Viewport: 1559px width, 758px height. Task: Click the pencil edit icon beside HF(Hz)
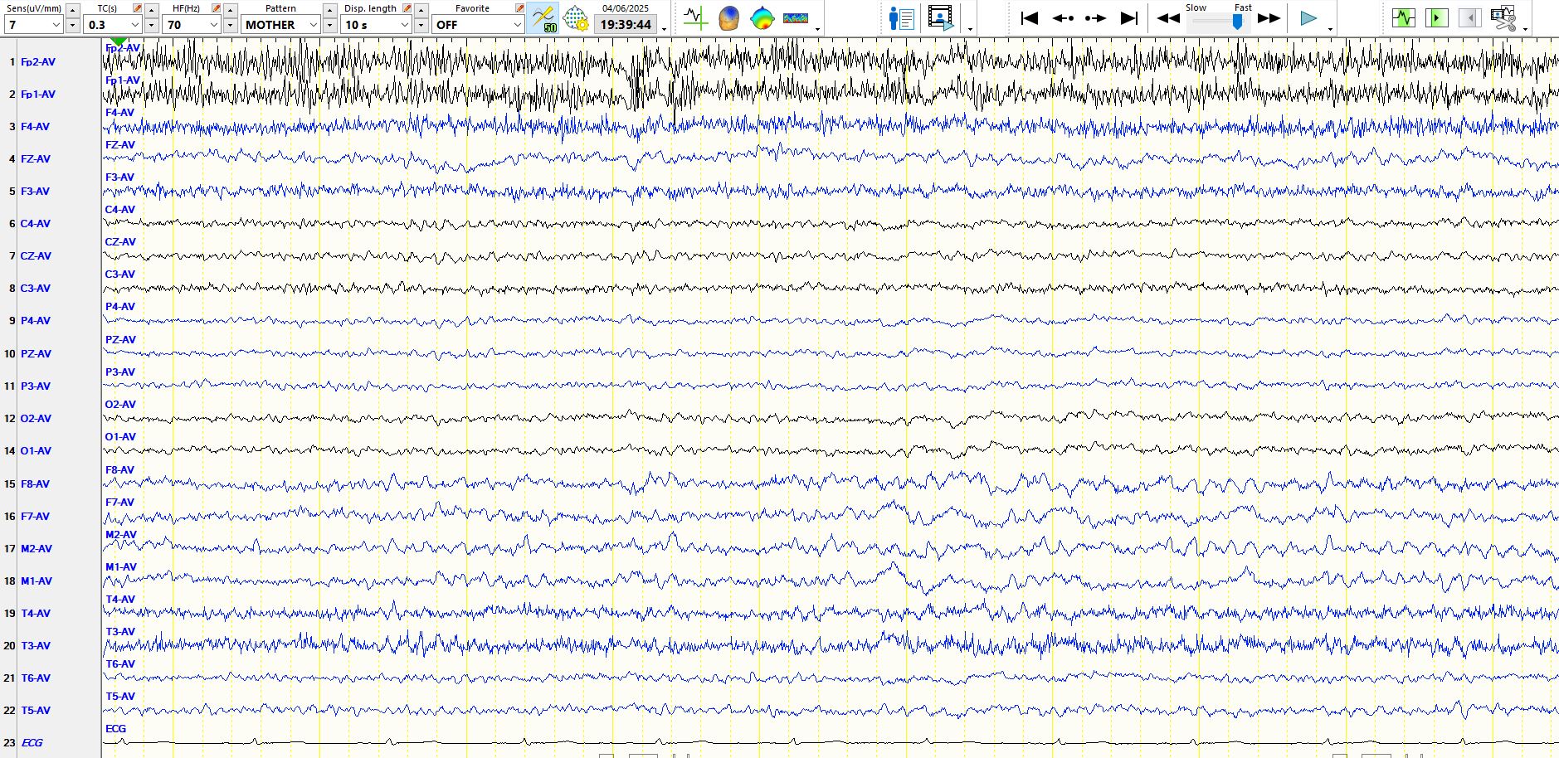217,8
